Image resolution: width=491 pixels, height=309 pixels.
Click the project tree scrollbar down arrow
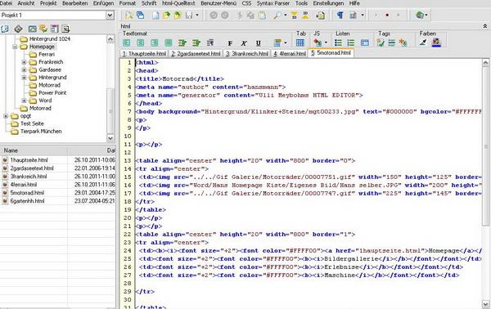point(110,138)
